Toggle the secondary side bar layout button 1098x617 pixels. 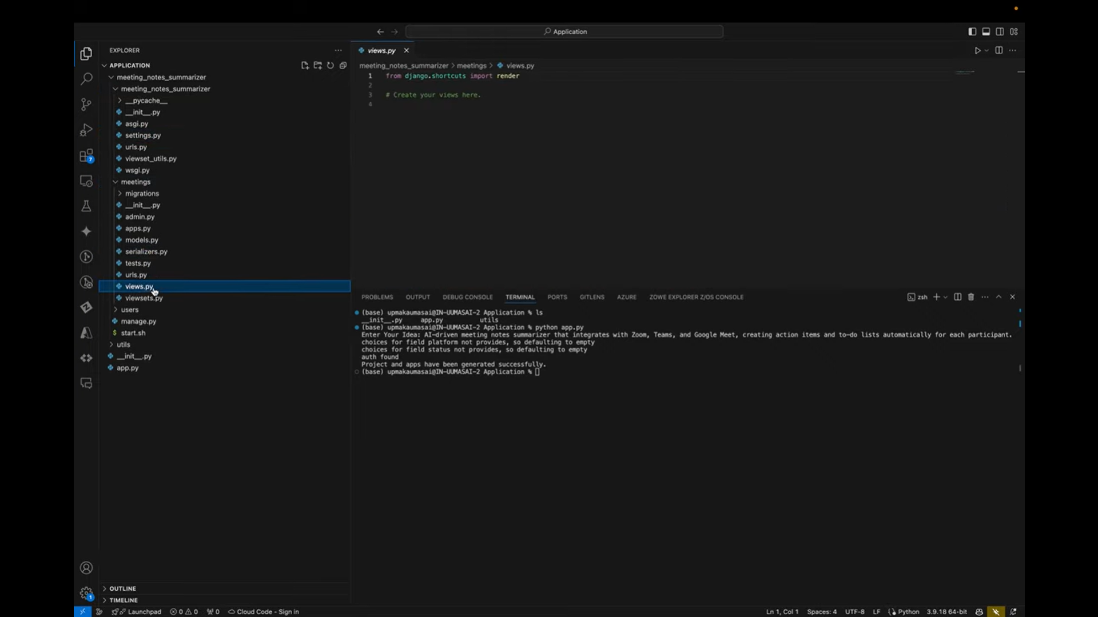click(1000, 32)
